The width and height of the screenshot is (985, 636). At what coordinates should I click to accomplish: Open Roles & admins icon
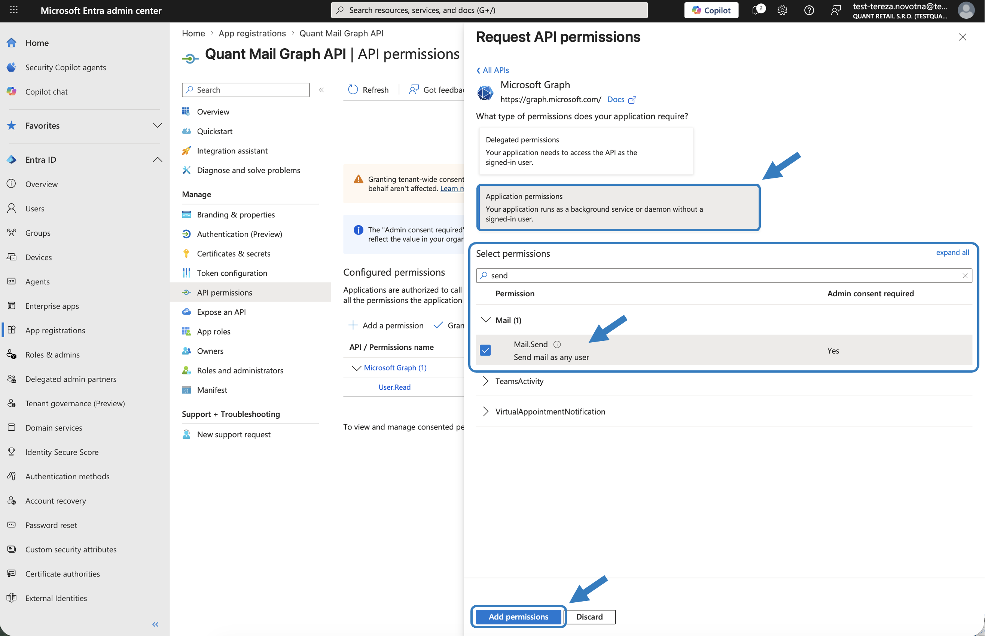[12, 354]
